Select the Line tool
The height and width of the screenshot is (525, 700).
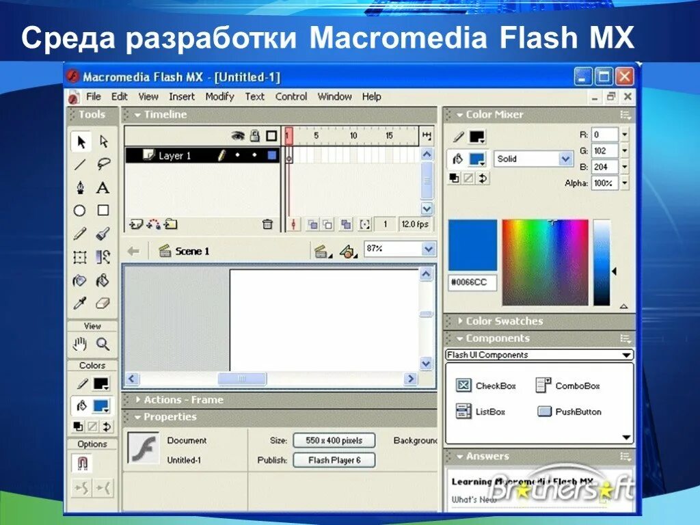(x=81, y=164)
